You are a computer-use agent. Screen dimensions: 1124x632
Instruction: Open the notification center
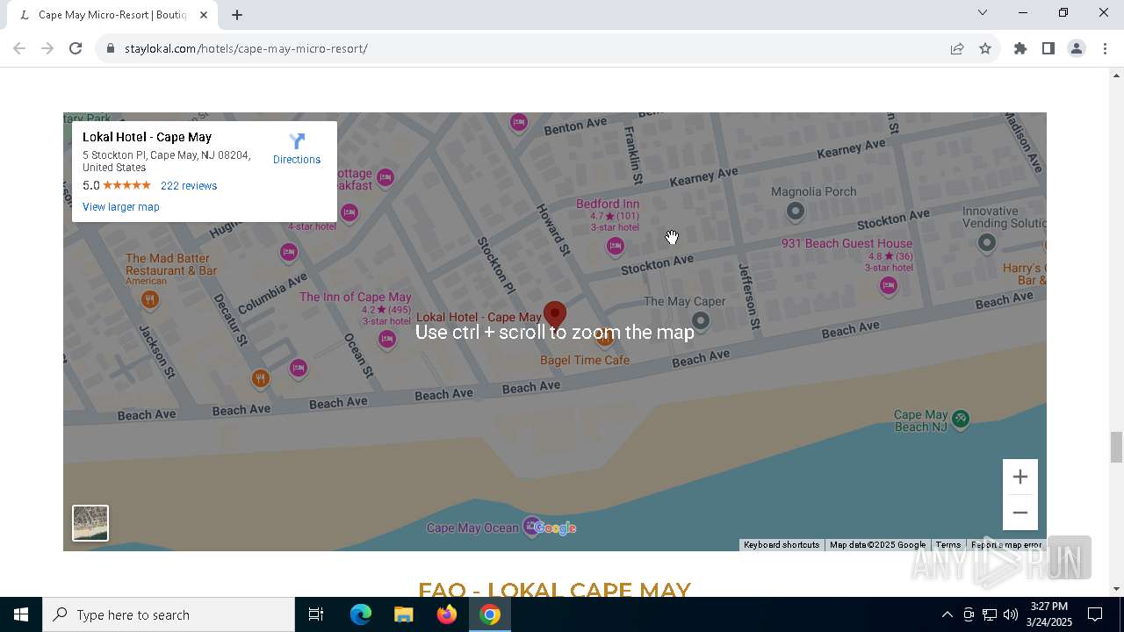point(1095,614)
